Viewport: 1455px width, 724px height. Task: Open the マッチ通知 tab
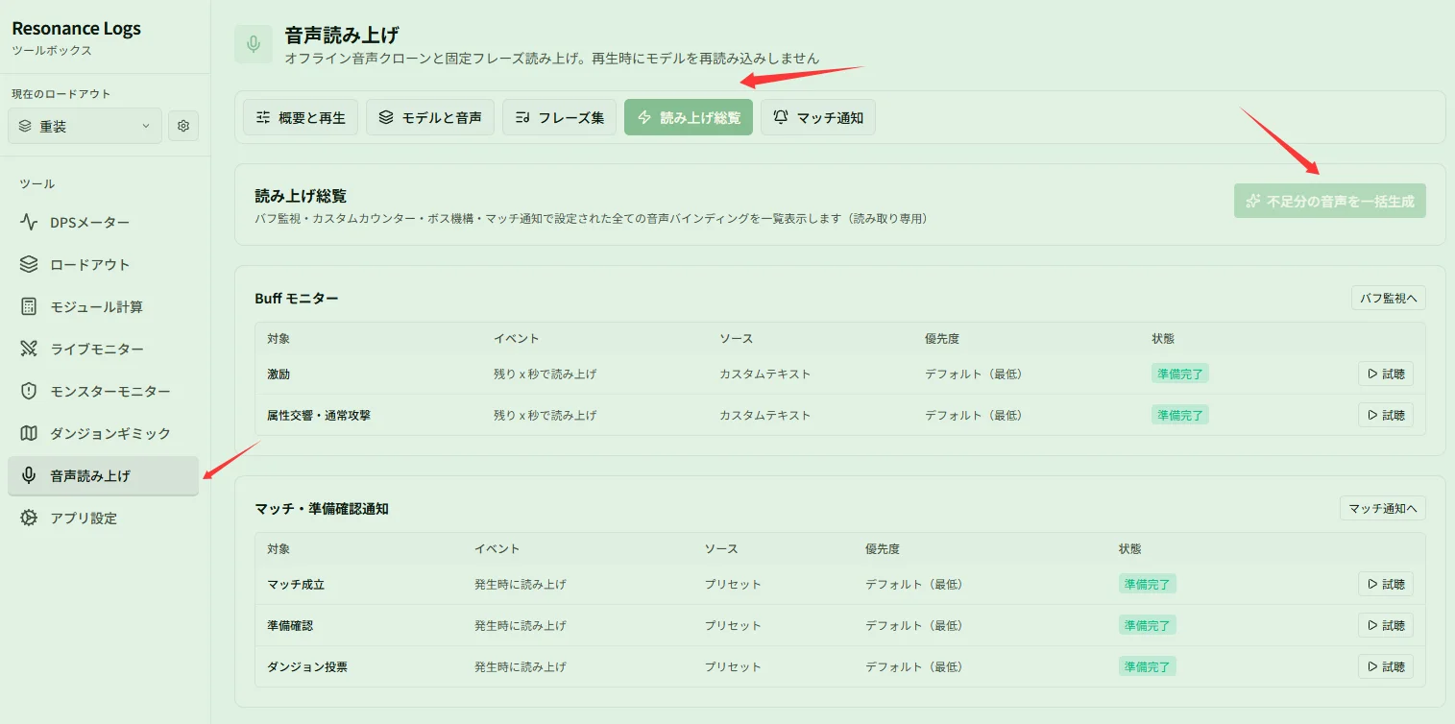(818, 118)
